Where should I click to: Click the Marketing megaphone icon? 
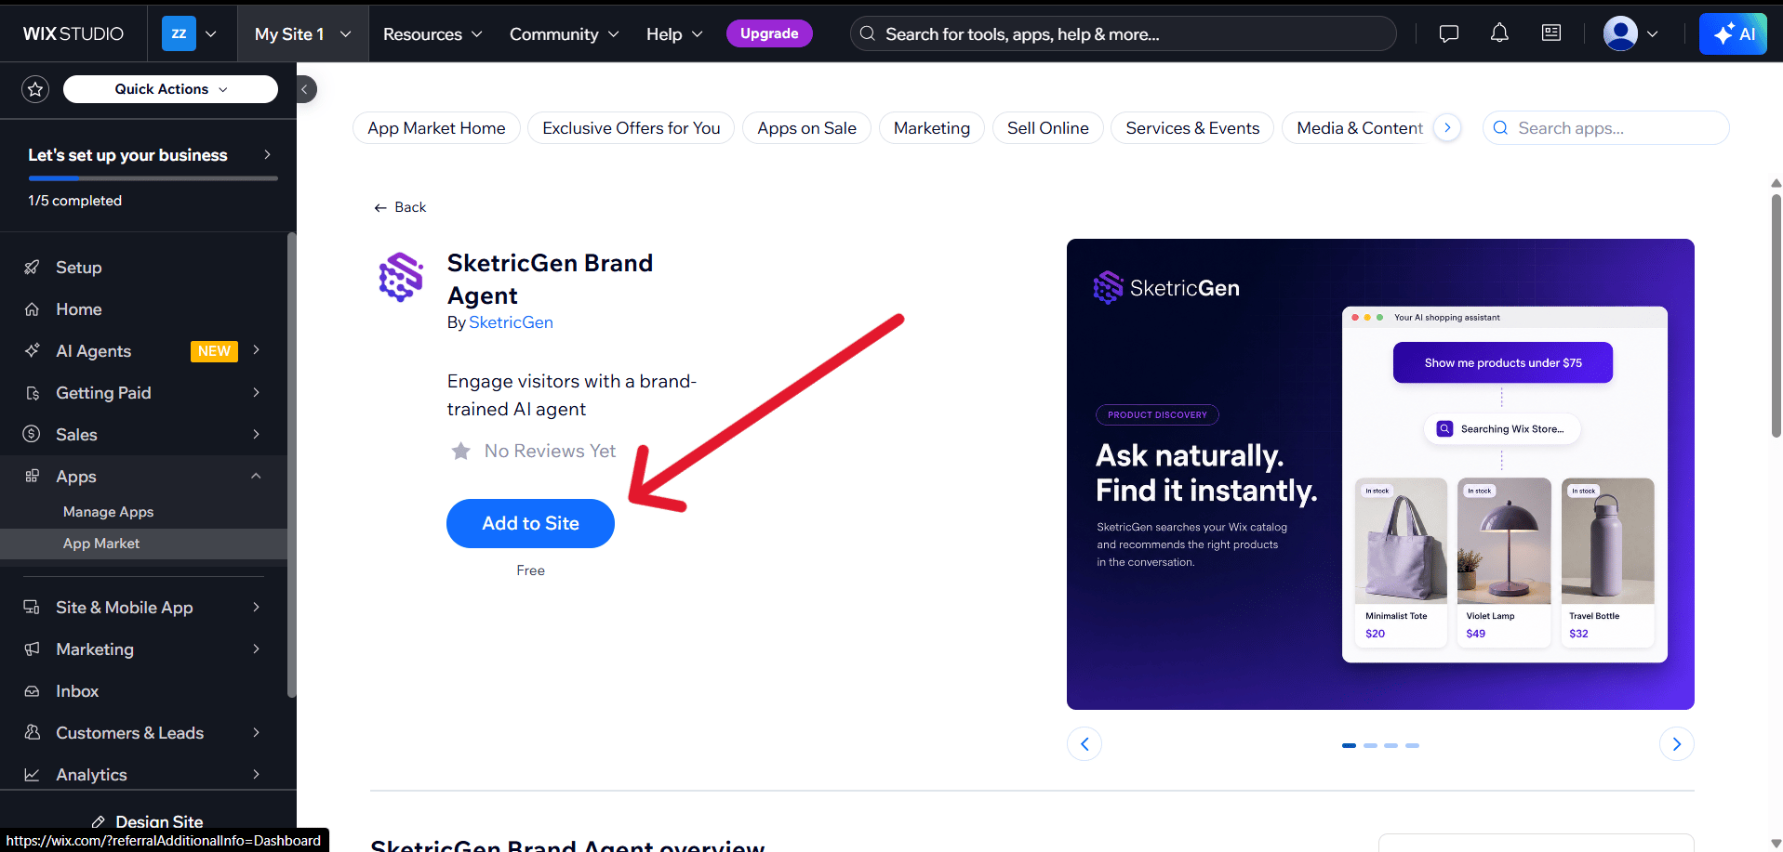click(32, 649)
